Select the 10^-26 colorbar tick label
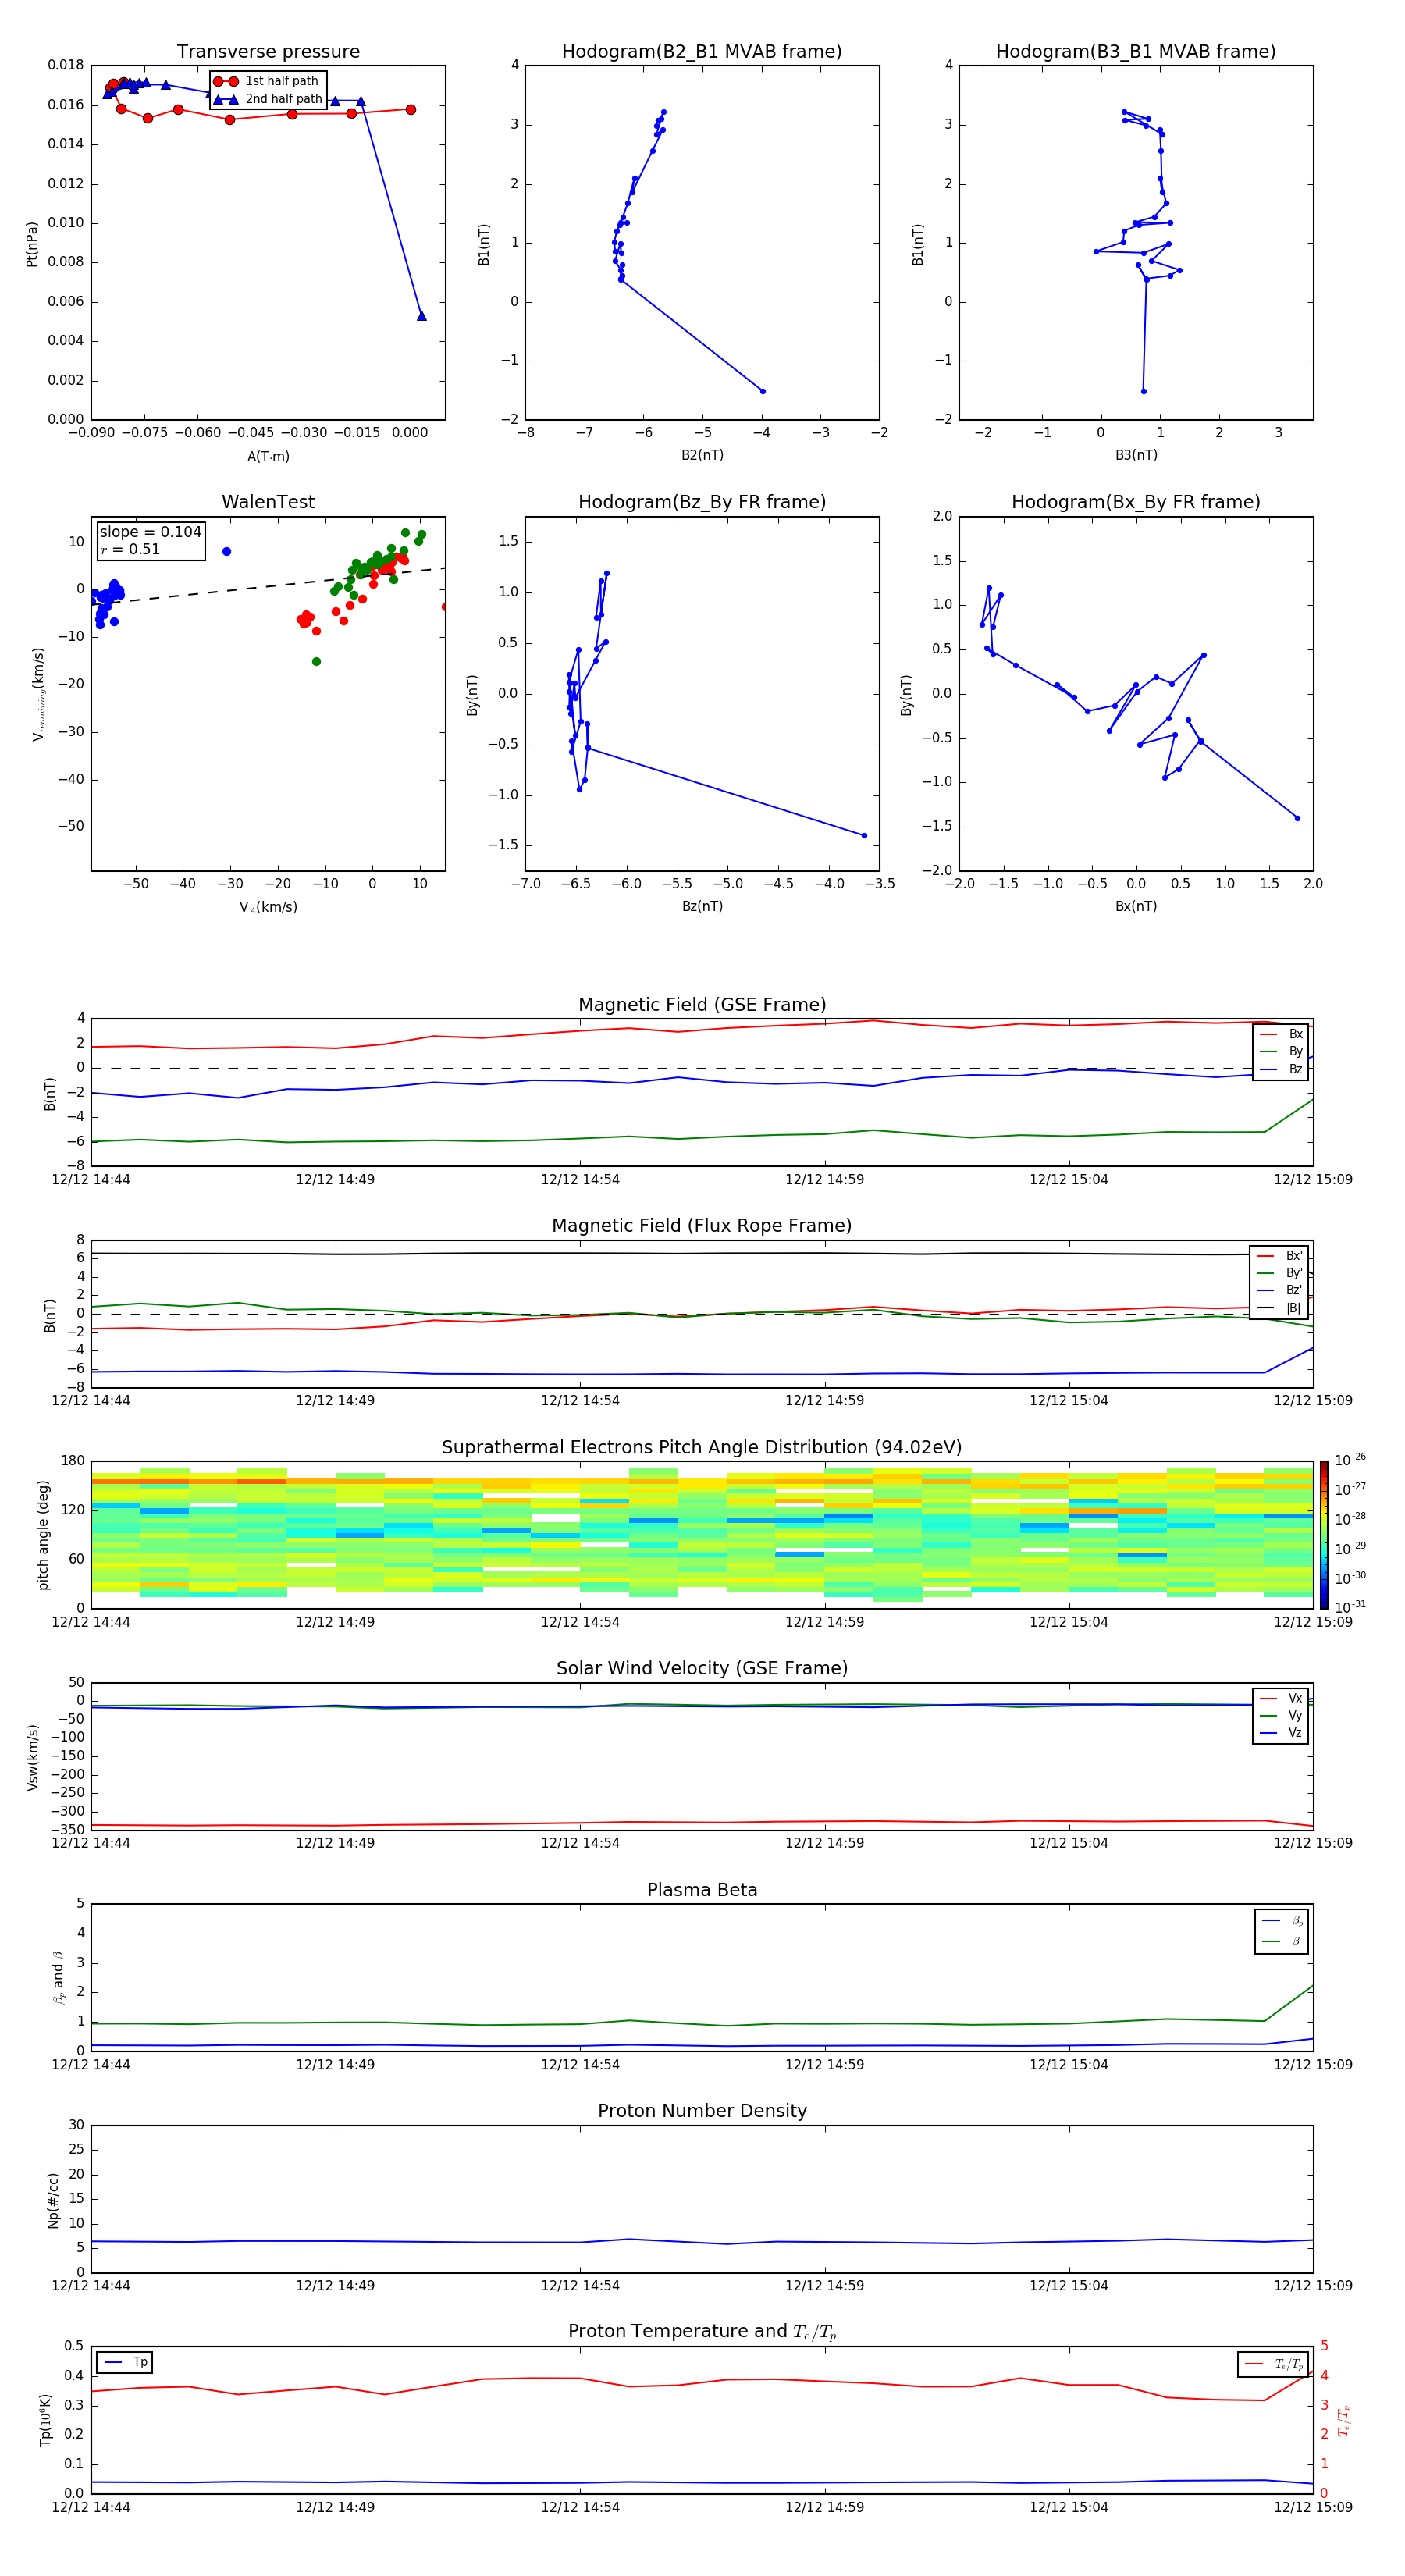Screen dimensions: 1405x2576 tap(1350, 1460)
